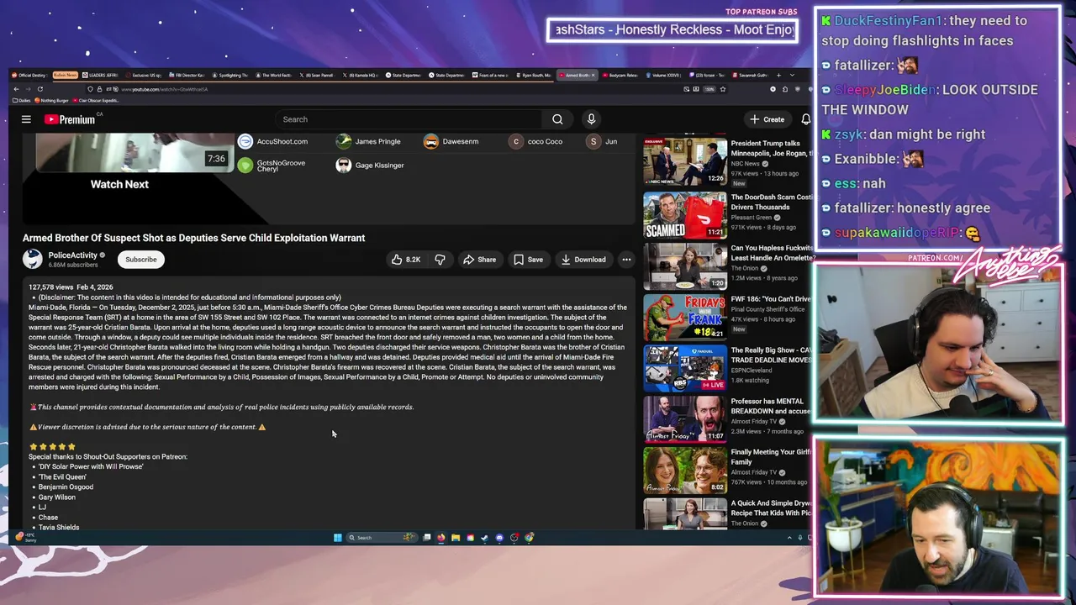The height and width of the screenshot is (605, 1076).
Task: Open Fridays with Frank FWF 186 thumbnail
Action: coord(685,318)
